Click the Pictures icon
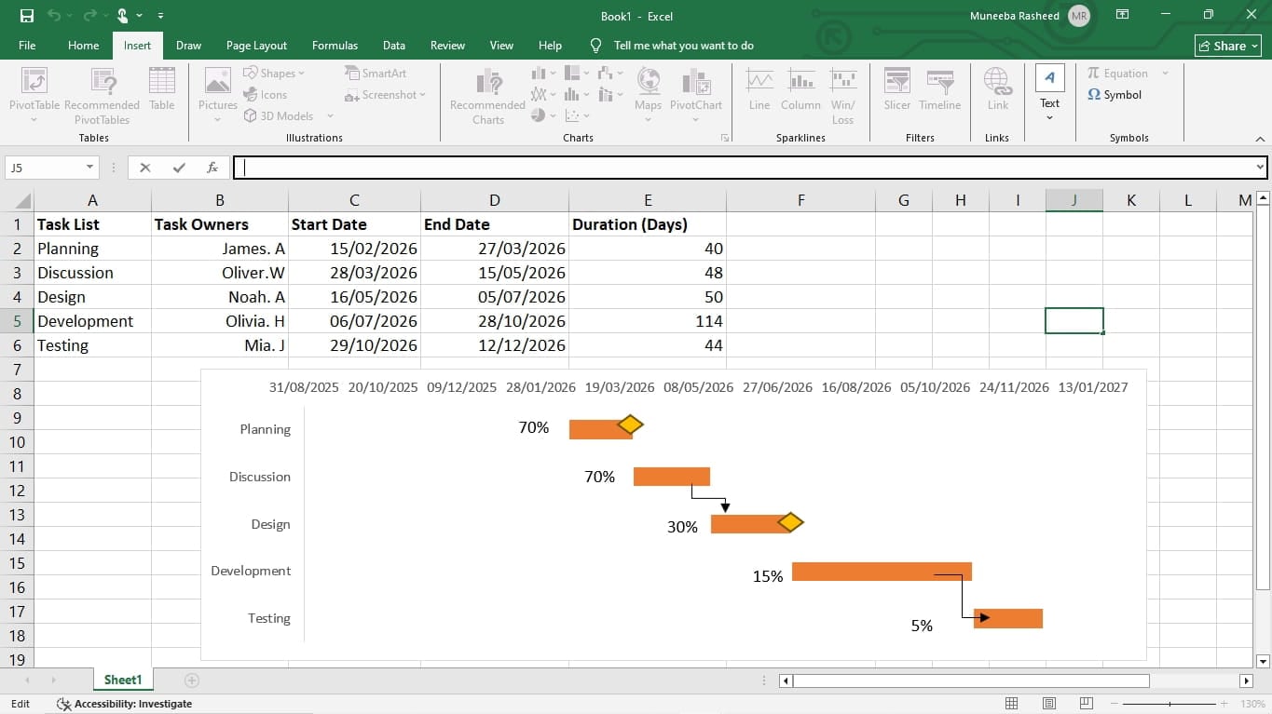This screenshot has height=714, width=1272. (x=218, y=81)
